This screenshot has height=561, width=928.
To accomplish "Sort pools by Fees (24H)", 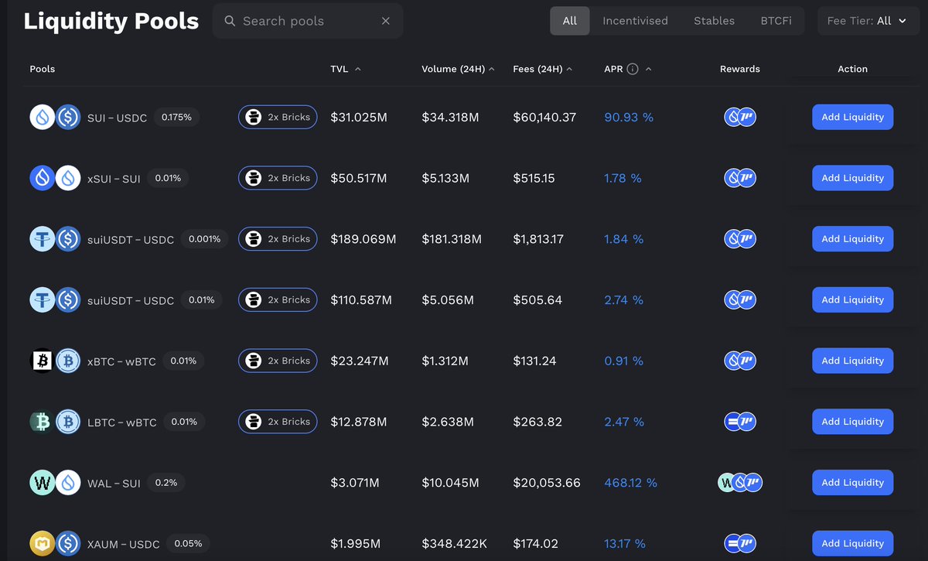I will point(542,69).
